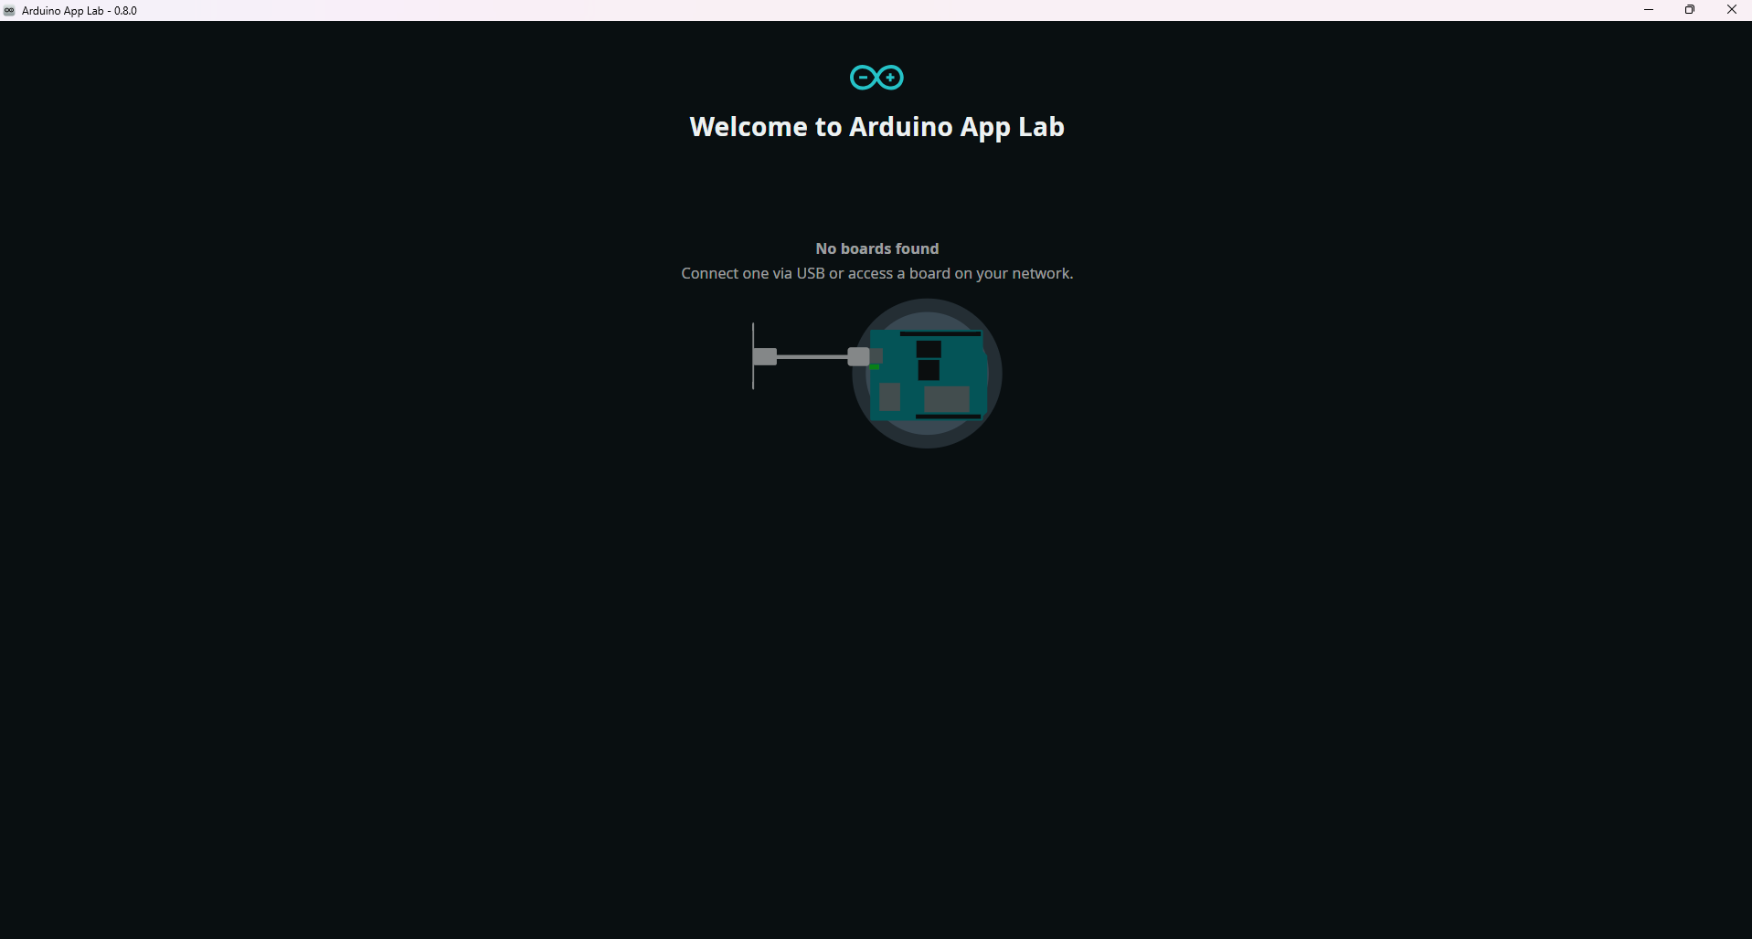Click the 'No boards found' message
Image resolution: width=1752 pixels, height=939 pixels.
pyautogui.click(x=876, y=248)
